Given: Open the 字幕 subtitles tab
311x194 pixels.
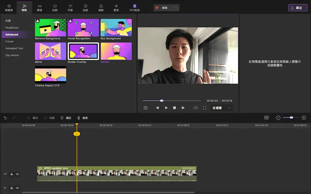Looking at the screenshot, I should (x=70, y=8).
